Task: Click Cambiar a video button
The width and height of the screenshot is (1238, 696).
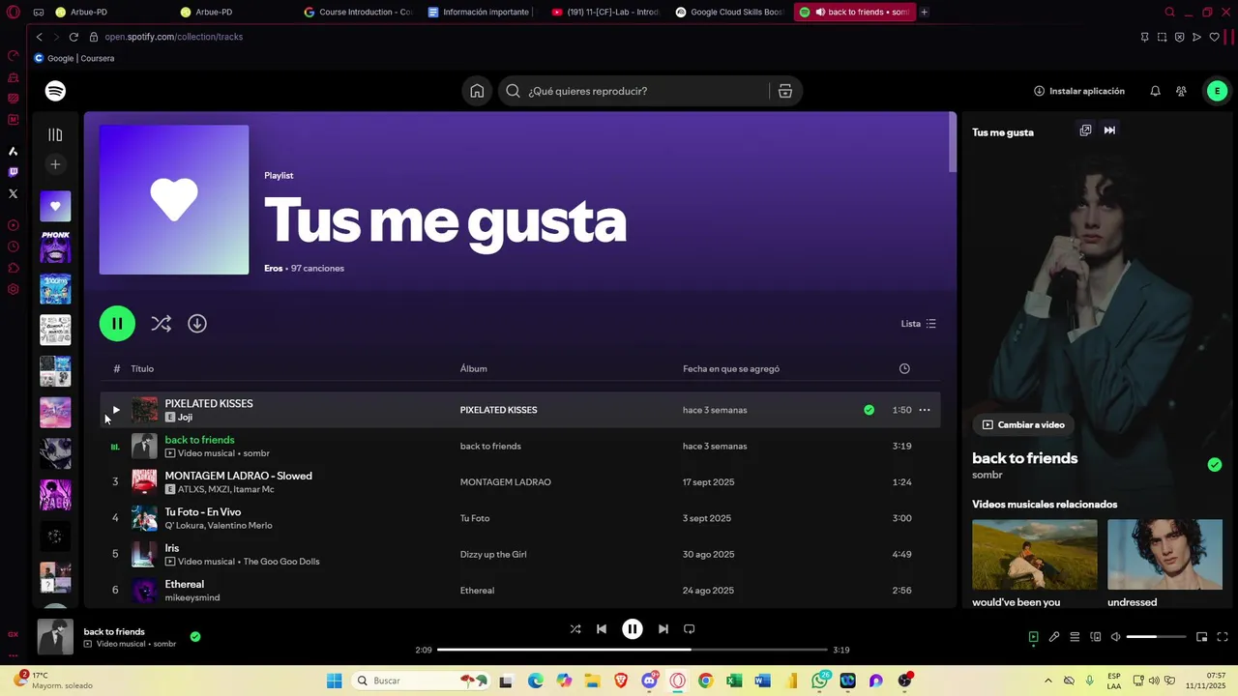Action: pos(1023,424)
